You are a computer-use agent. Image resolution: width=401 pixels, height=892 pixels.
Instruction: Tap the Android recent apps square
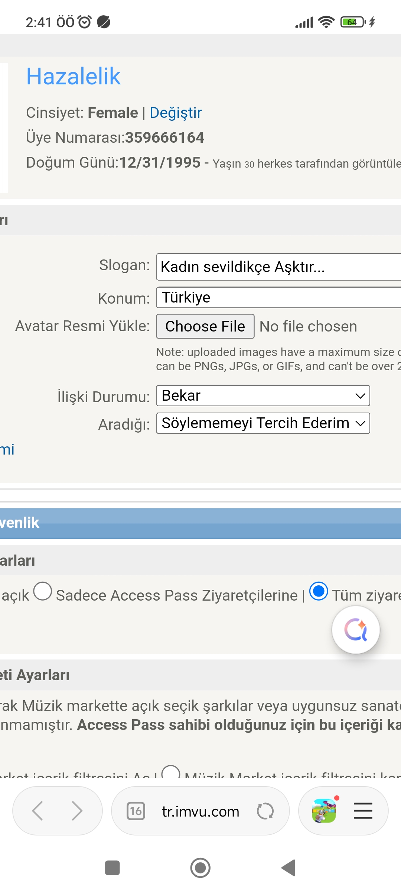[113, 868]
